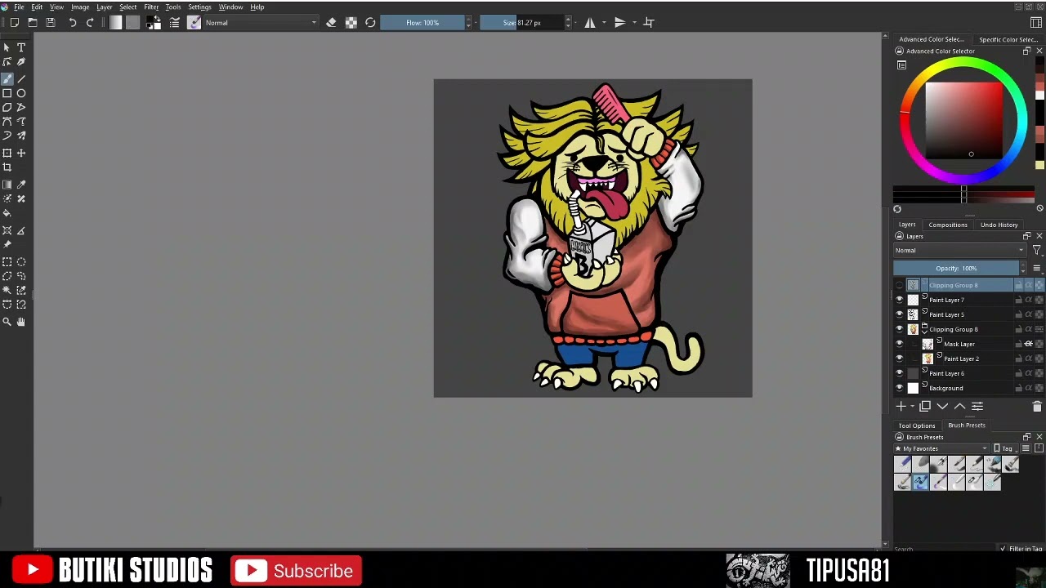Image resolution: width=1046 pixels, height=588 pixels.
Task: Switch to the Undo History tab
Action: coord(999,225)
